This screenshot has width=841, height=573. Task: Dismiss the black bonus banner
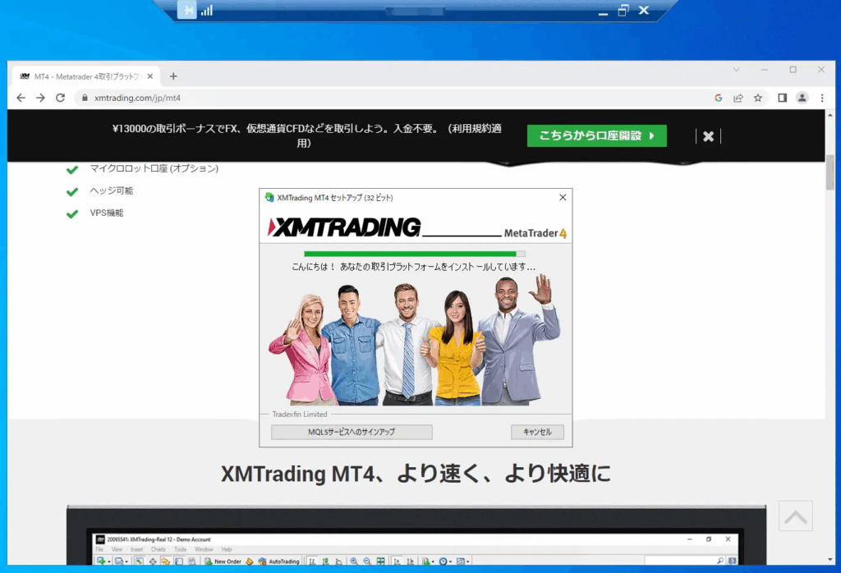click(x=708, y=136)
